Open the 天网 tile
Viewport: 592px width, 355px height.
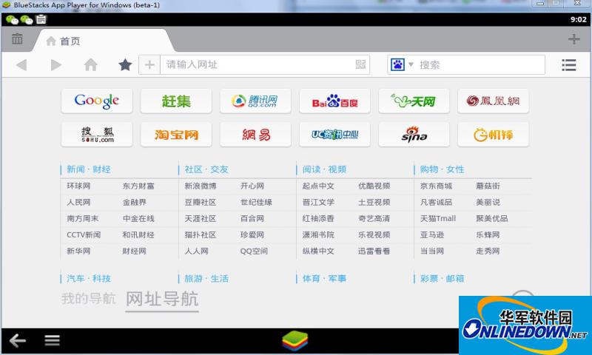414,101
